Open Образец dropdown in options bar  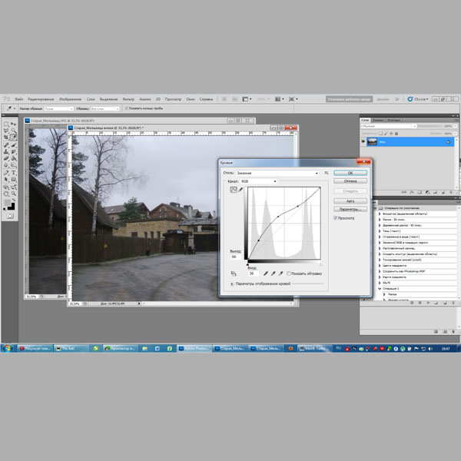[x=104, y=109]
